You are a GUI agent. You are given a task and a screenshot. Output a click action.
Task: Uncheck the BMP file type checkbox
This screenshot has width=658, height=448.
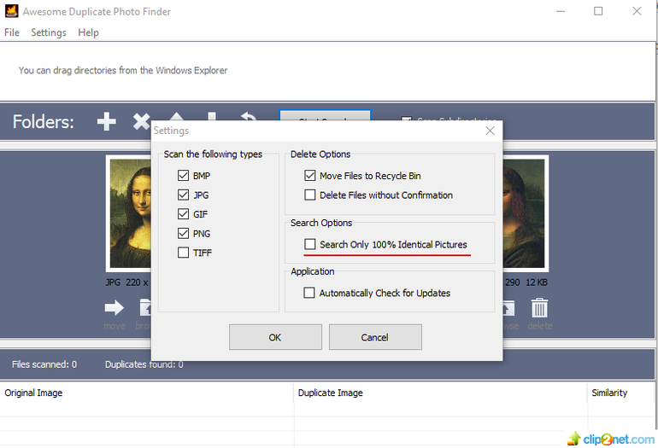[x=183, y=176]
